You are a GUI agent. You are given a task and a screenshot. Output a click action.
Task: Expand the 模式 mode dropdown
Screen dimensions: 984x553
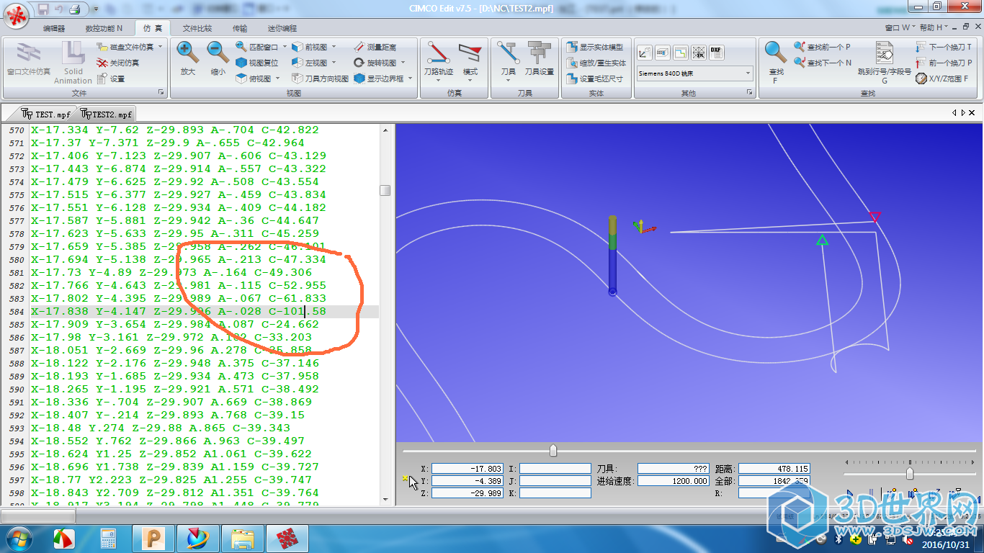(x=470, y=79)
